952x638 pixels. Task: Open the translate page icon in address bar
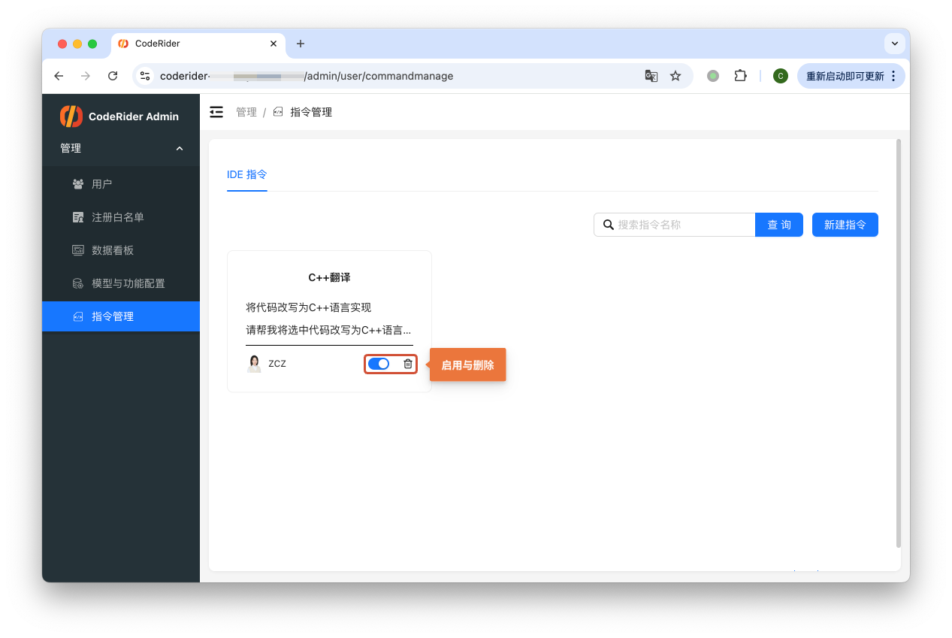pos(651,76)
